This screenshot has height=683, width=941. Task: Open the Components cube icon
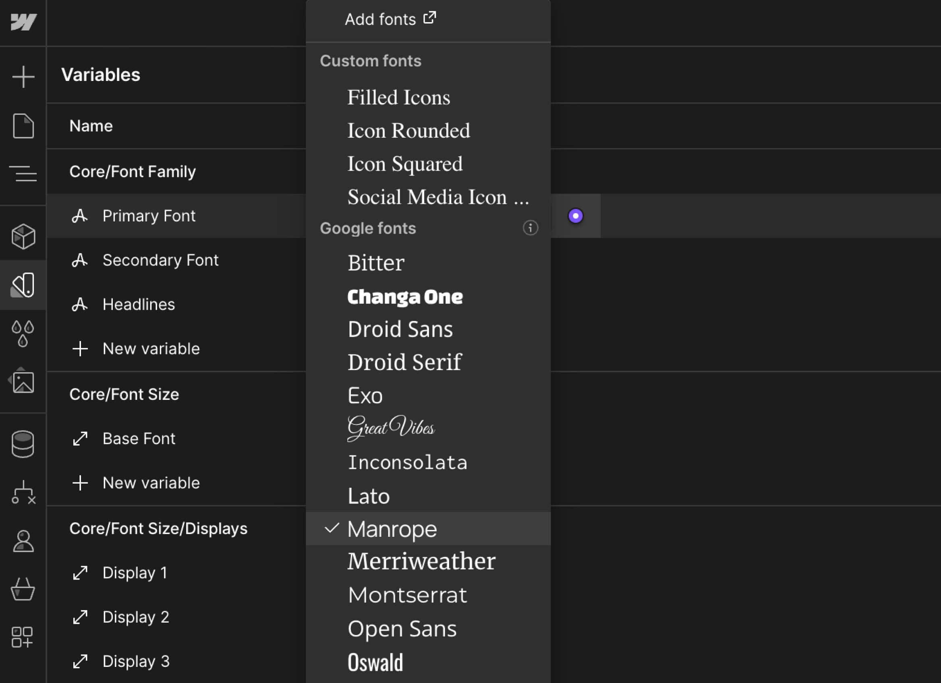click(x=23, y=236)
